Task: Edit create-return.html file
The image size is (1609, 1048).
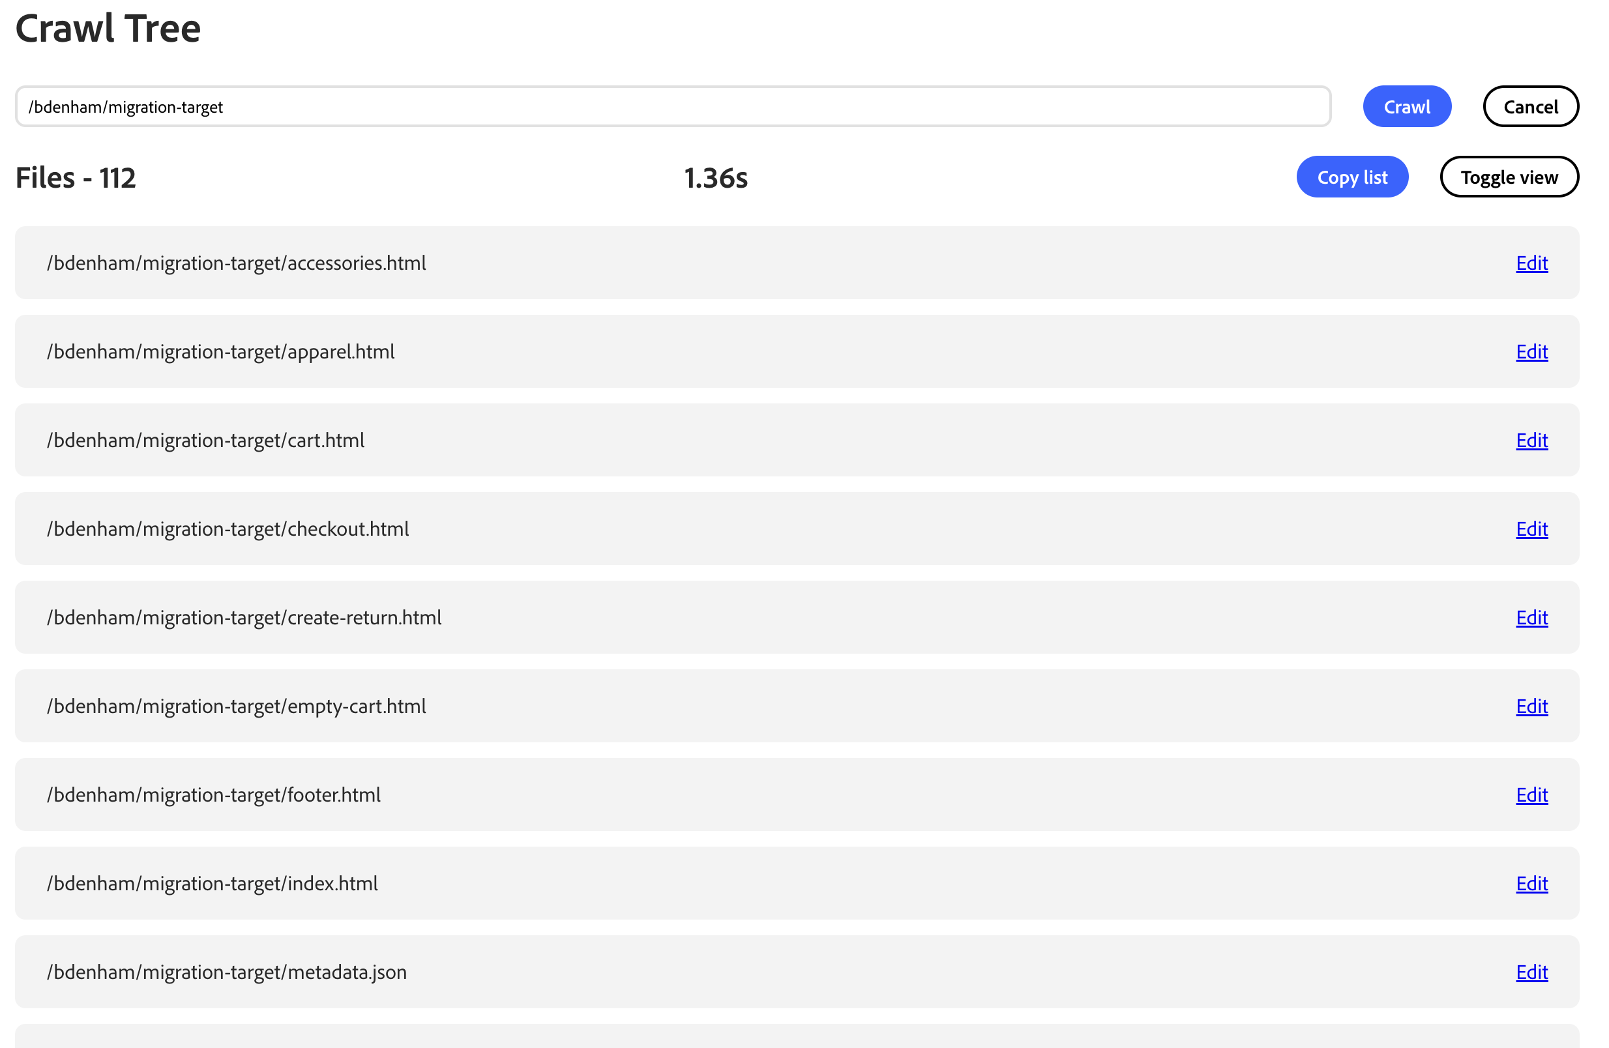Action: (1531, 617)
